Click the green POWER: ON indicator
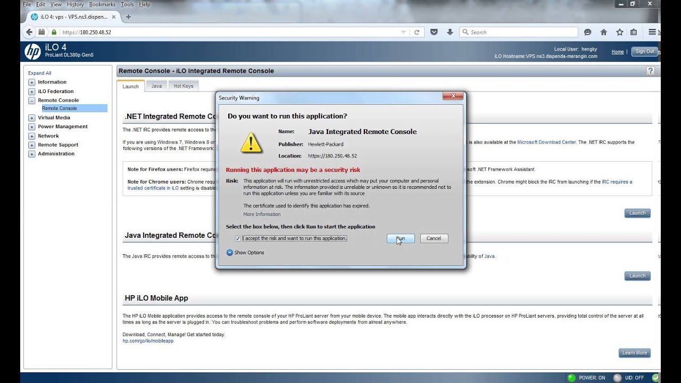The width and height of the screenshot is (681, 383). (571, 378)
